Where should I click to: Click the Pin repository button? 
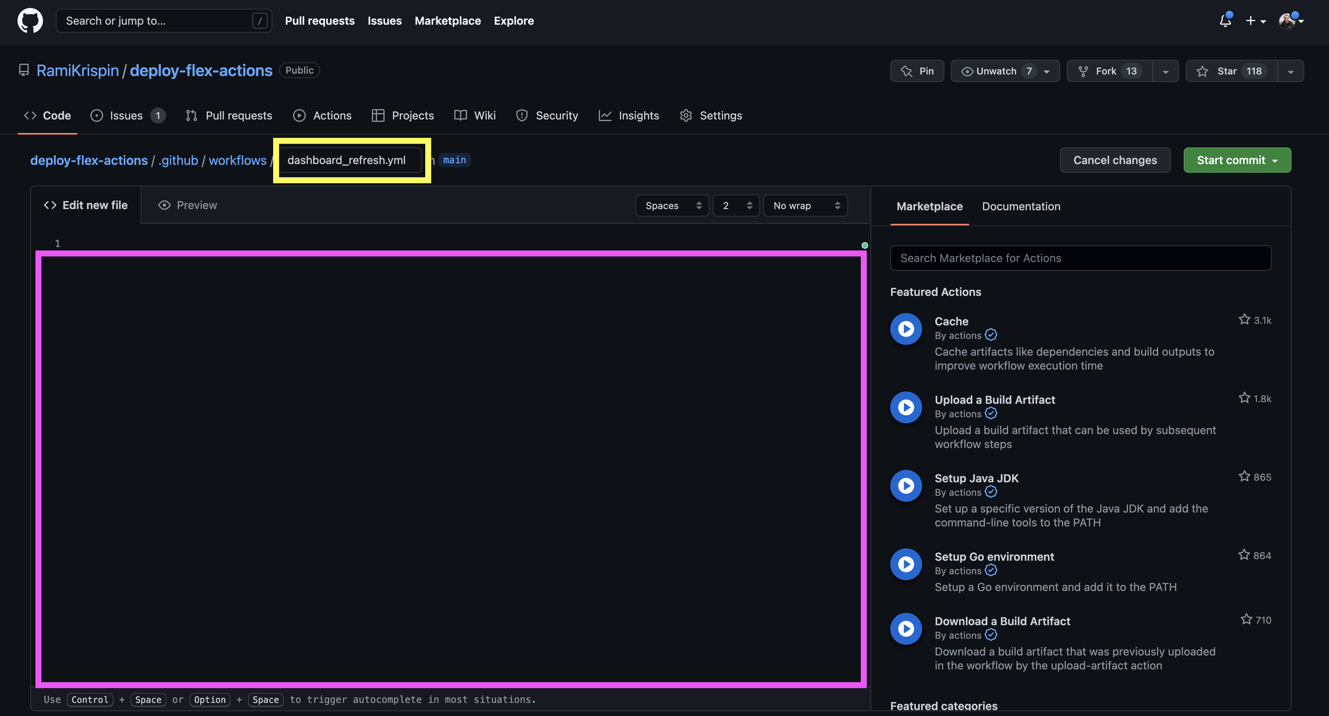(x=917, y=71)
